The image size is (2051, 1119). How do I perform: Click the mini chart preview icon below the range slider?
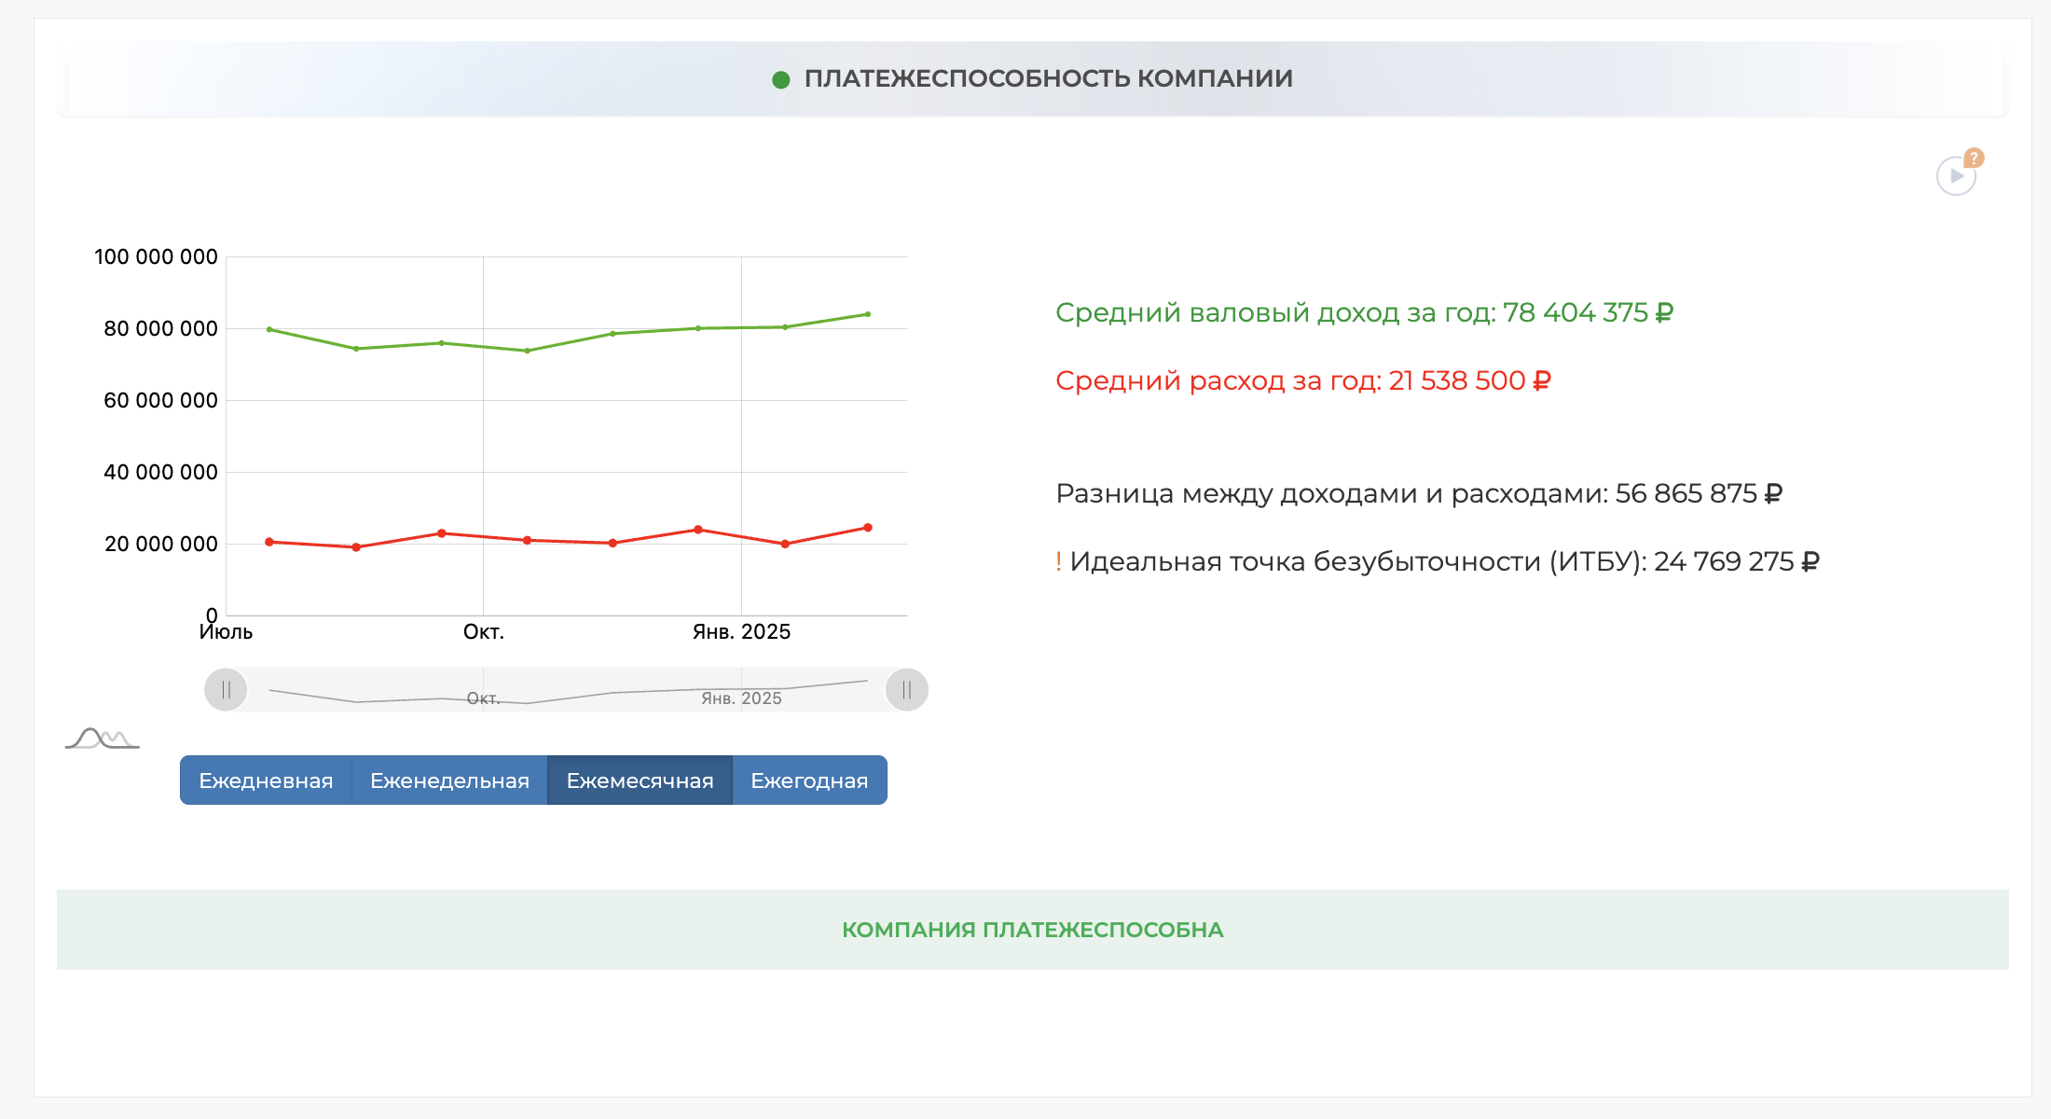point(101,739)
